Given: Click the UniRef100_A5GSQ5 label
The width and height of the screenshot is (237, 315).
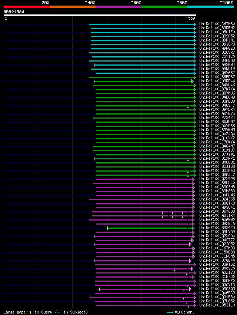Looking at the screenshot, I should pos(217,289).
